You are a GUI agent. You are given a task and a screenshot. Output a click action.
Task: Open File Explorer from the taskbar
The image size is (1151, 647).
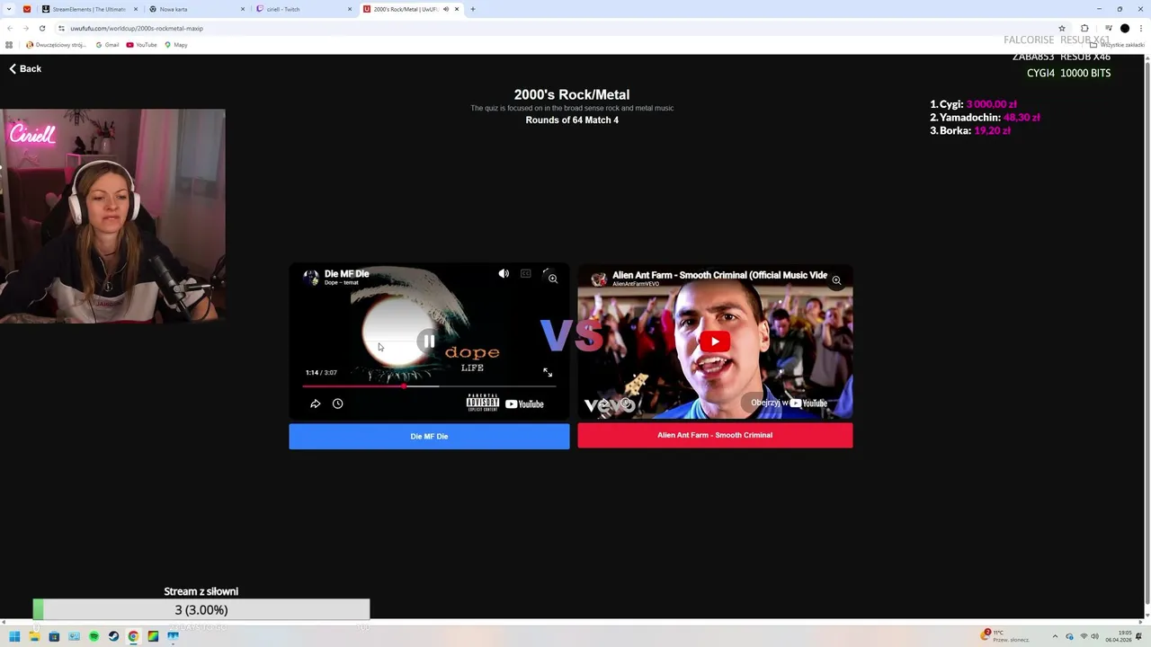[34, 636]
